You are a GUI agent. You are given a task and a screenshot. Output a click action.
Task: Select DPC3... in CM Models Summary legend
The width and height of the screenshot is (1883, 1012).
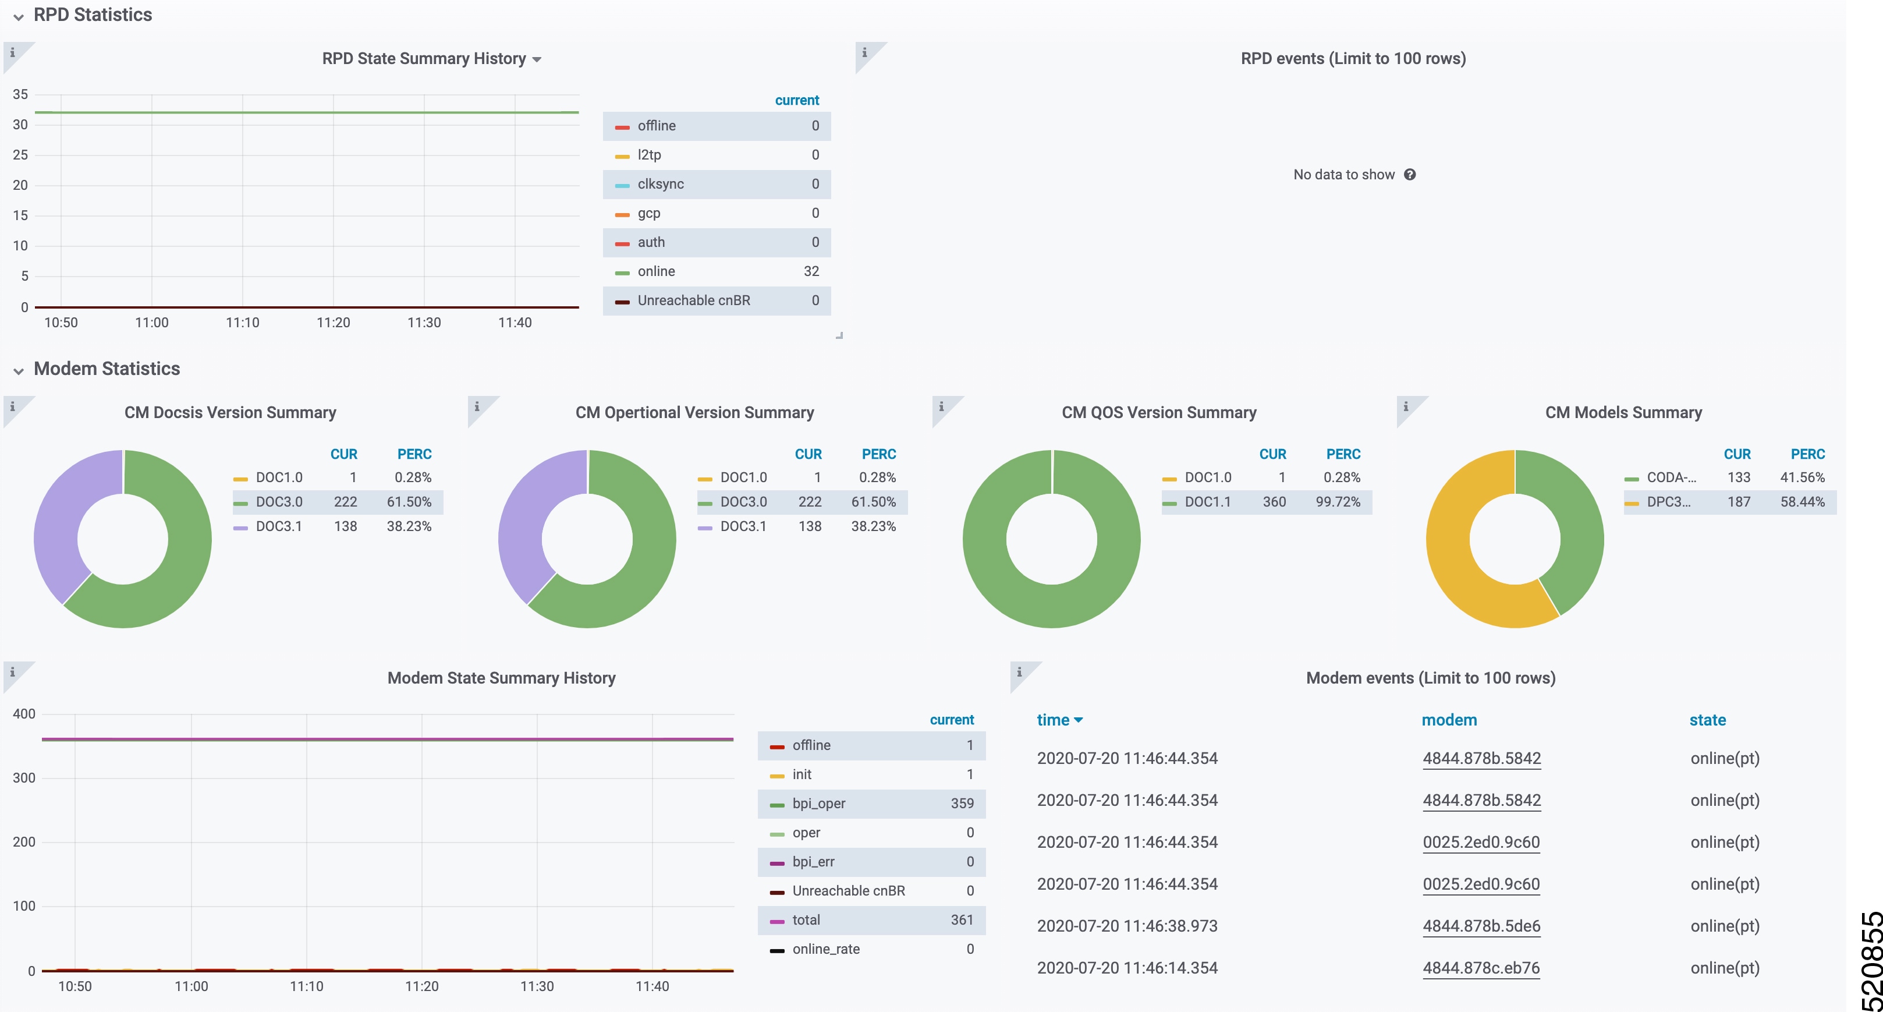[1668, 503]
